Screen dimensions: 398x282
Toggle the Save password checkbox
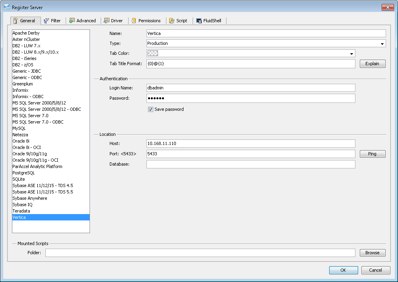pos(150,110)
